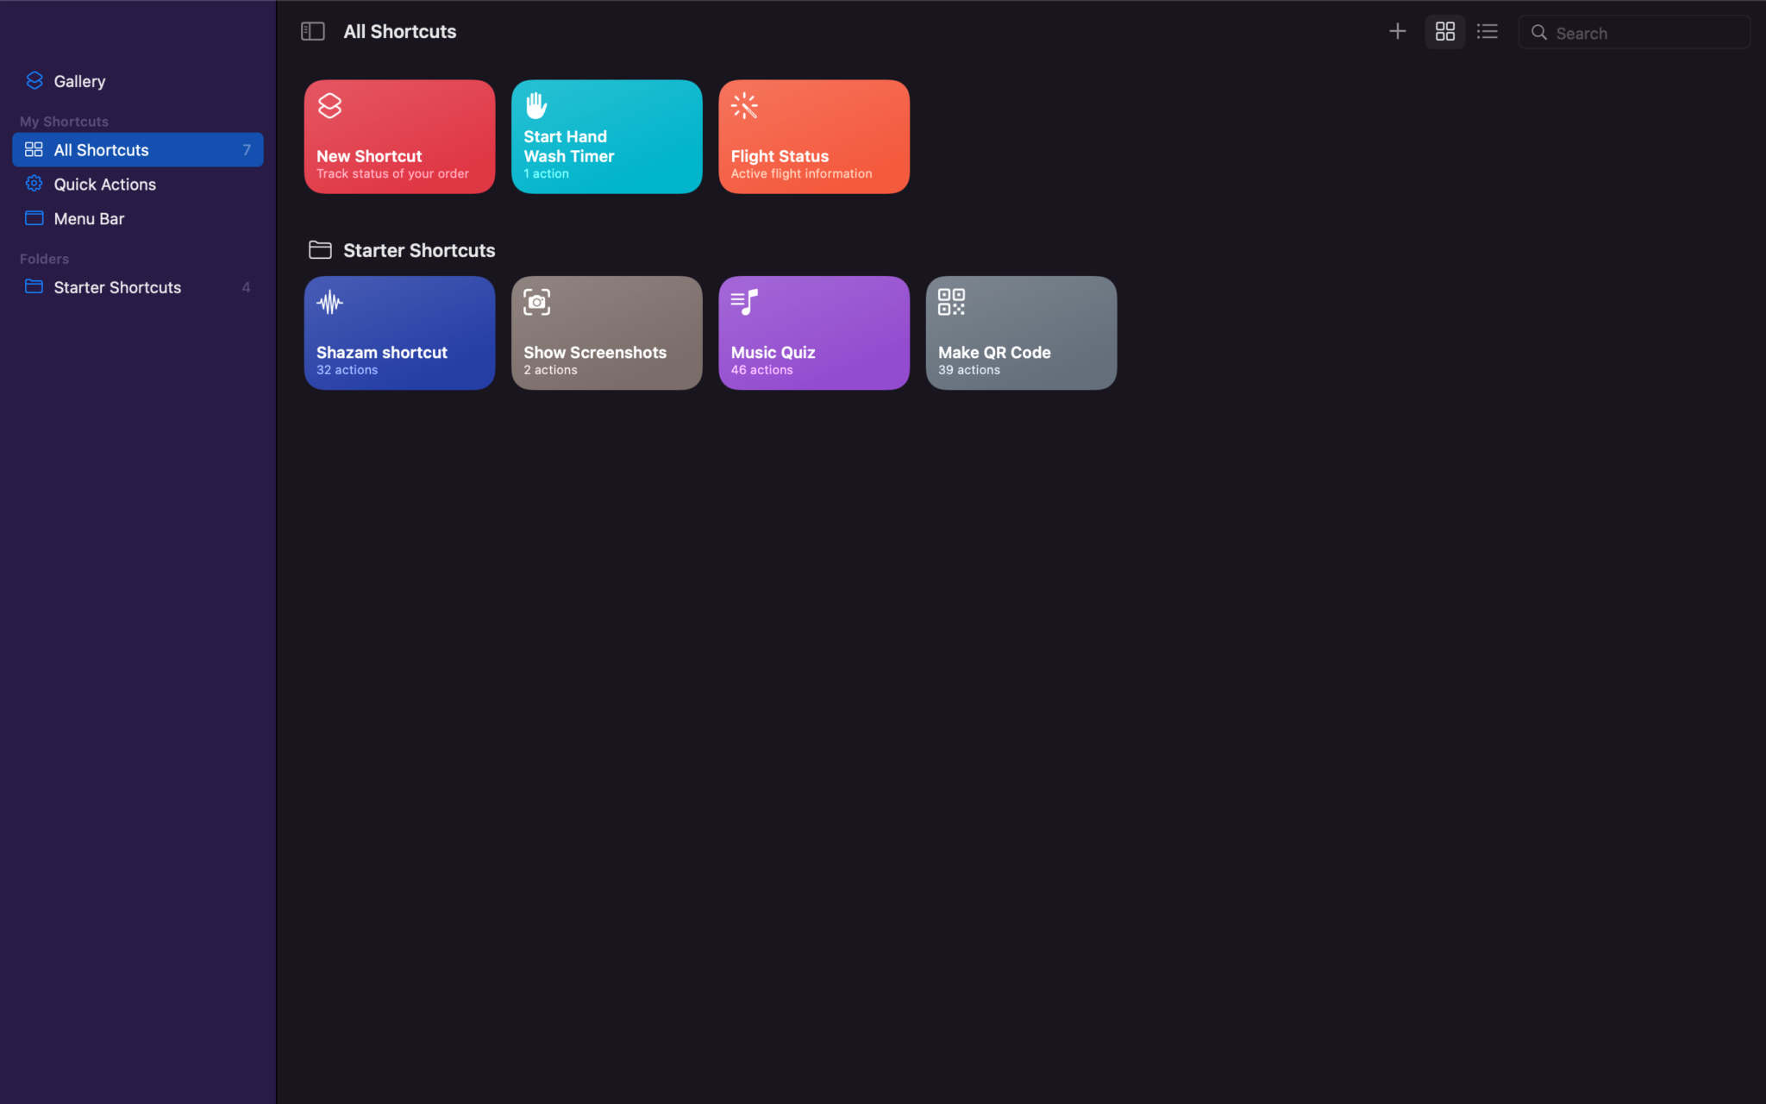Open Starter Shortcuts folder in sidebar

pos(138,287)
